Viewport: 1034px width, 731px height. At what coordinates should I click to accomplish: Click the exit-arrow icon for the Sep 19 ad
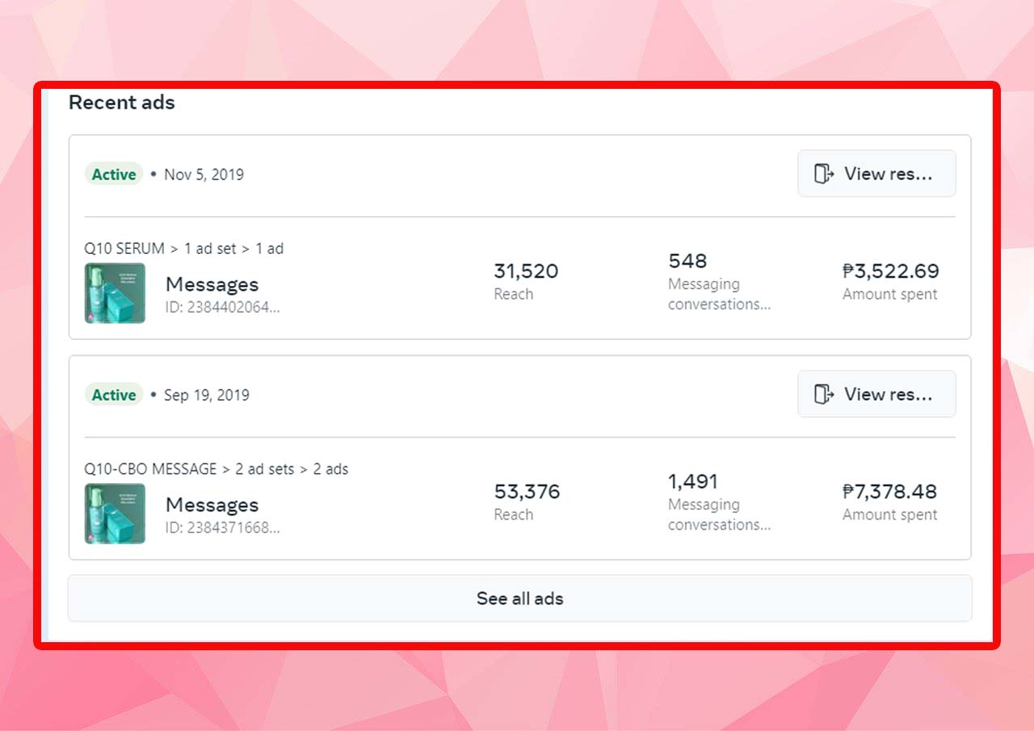tap(823, 394)
